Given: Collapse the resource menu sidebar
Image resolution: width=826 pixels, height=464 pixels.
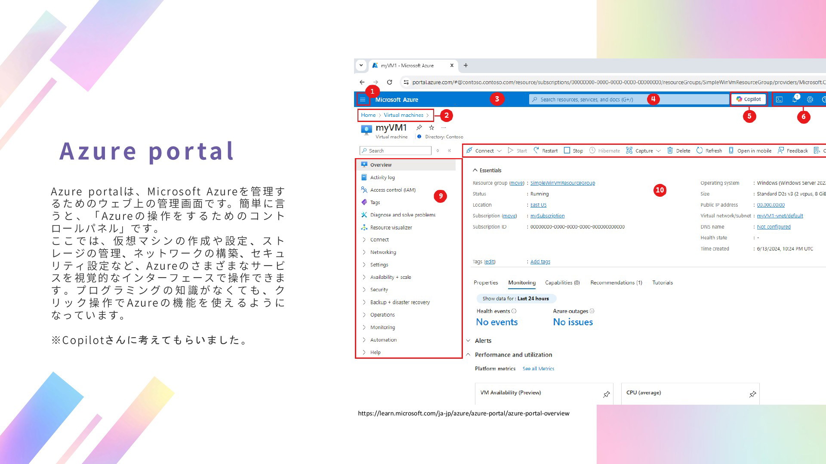Looking at the screenshot, I should (450, 151).
